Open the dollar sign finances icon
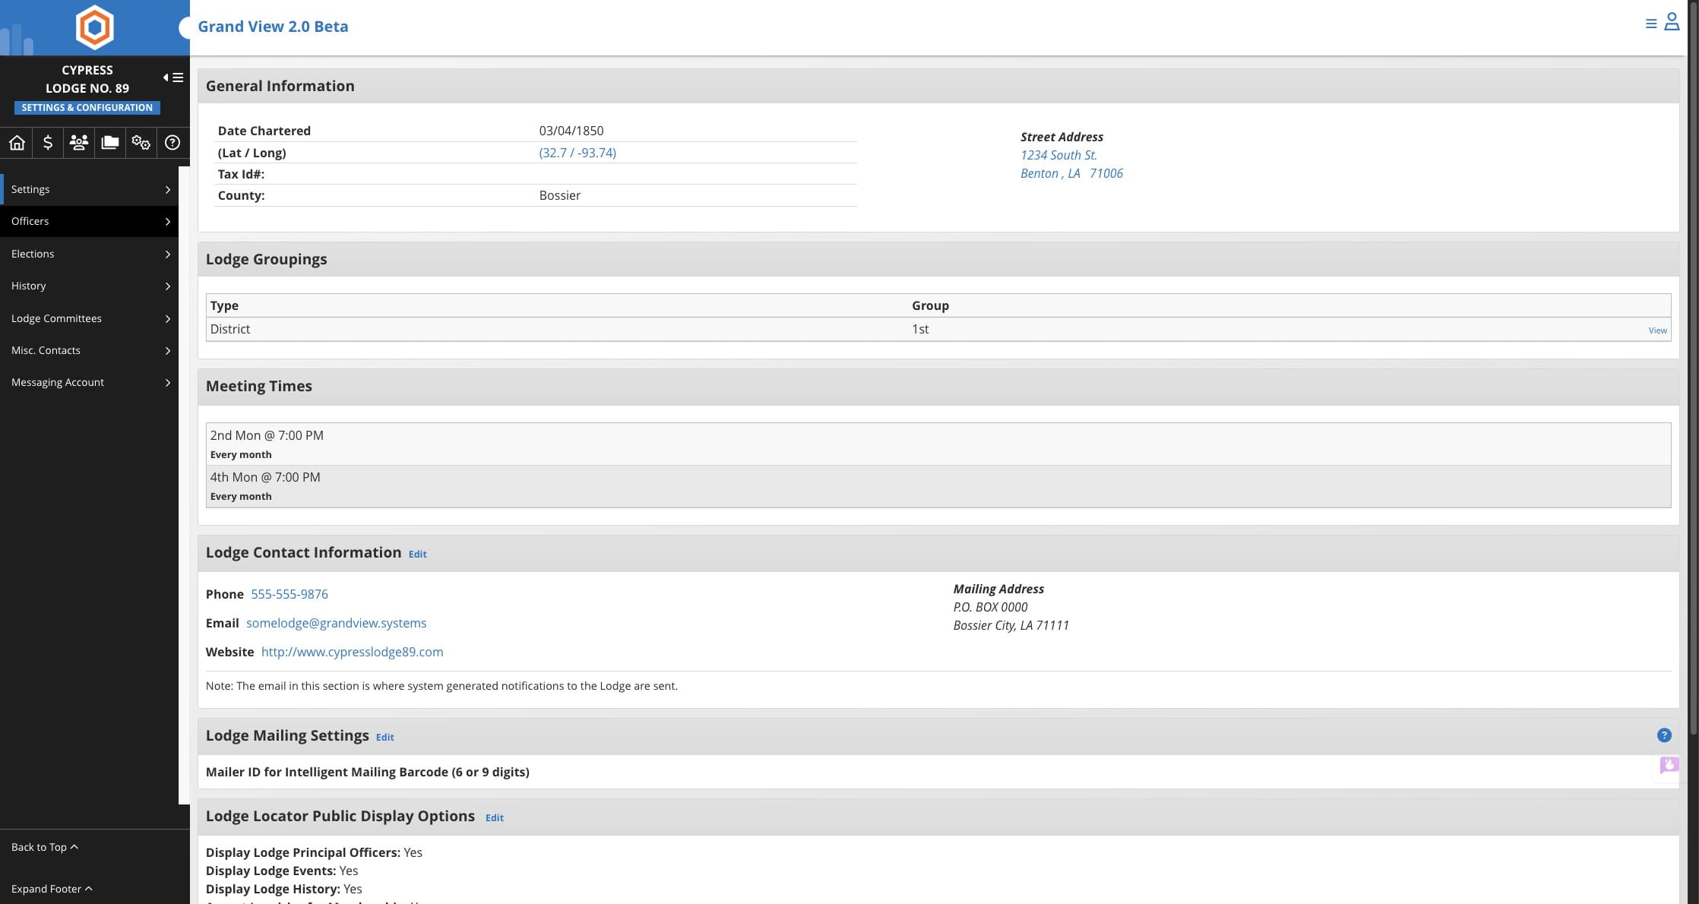Image resolution: width=1699 pixels, height=904 pixels. 48,143
